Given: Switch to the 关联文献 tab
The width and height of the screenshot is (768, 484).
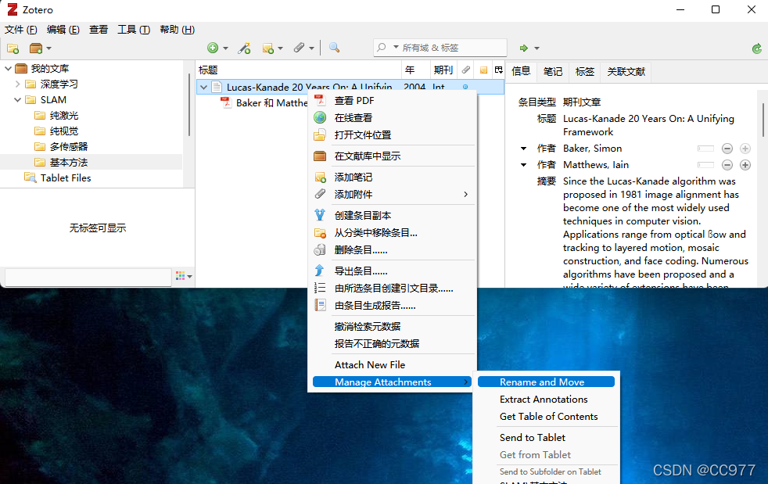Looking at the screenshot, I should pyautogui.click(x=626, y=71).
